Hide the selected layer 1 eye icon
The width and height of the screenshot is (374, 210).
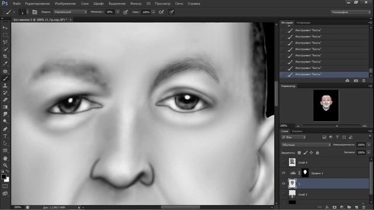[283, 184]
